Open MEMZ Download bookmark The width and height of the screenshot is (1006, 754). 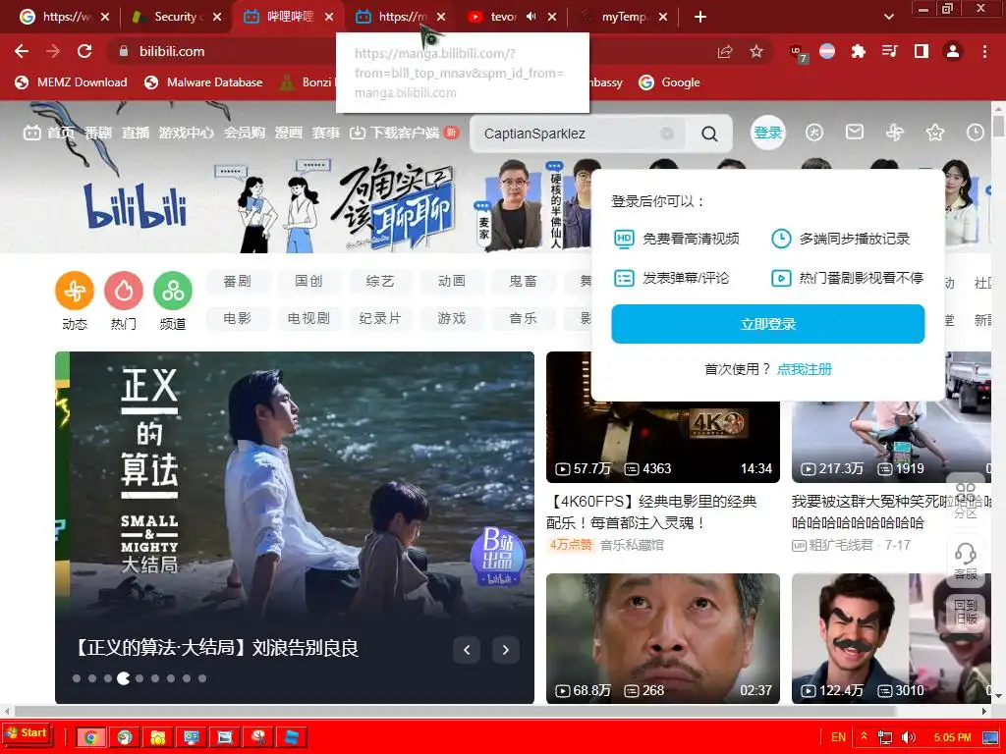(x=71, y=82)
